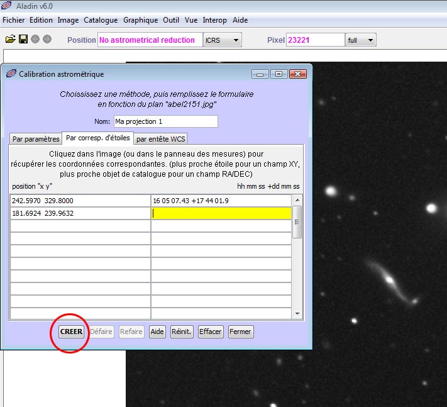Click the first grey round toolbar button
Image resolution: width=447 pixels, height=407 pixels.
pyautogui.click(x=35, y=39)
